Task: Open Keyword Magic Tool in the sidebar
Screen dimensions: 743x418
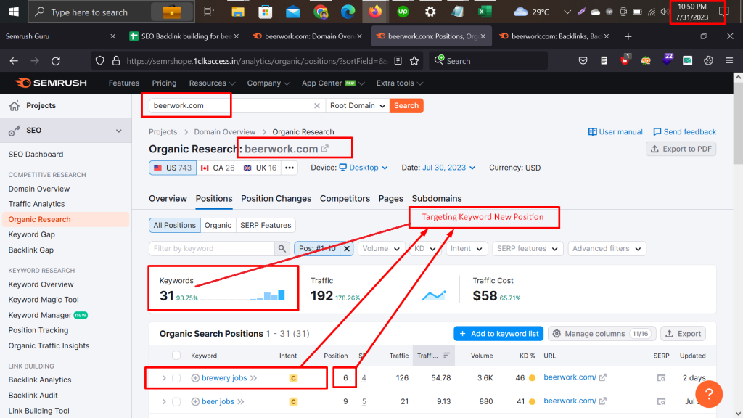Action: coord(44,300)
